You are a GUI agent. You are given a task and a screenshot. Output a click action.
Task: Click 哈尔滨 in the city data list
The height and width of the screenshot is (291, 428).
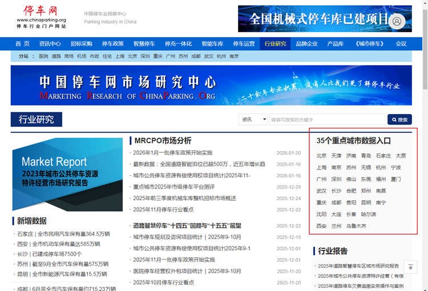click(369, 214)
